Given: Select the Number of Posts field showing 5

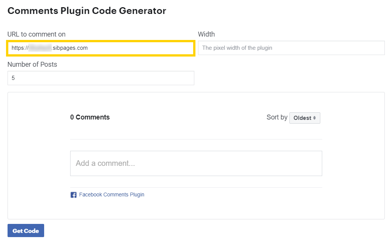Looking at the screenshot, I should [x=101, y=78].
